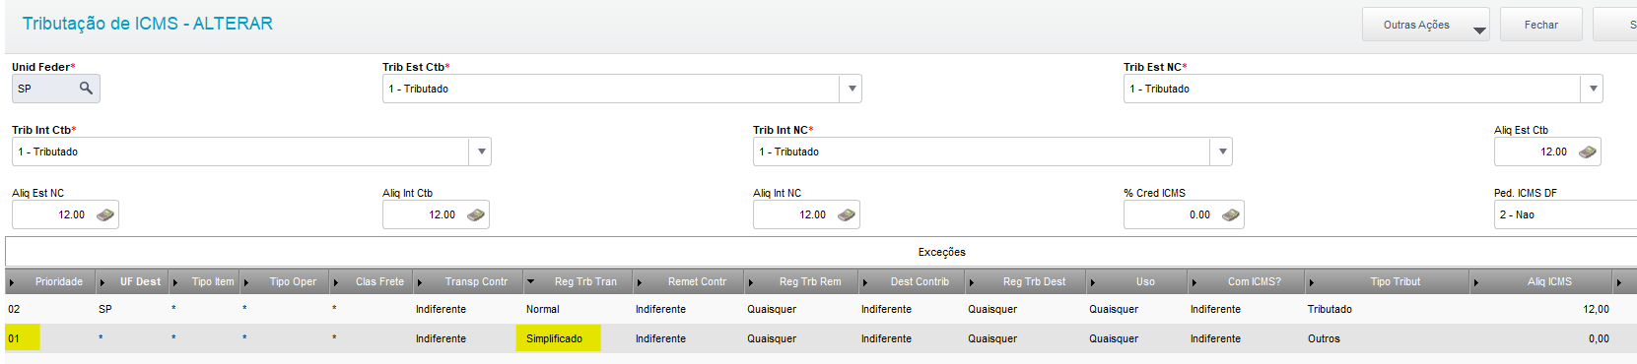Open the Outras Ações dropdown arrow

click(1479, 30)
